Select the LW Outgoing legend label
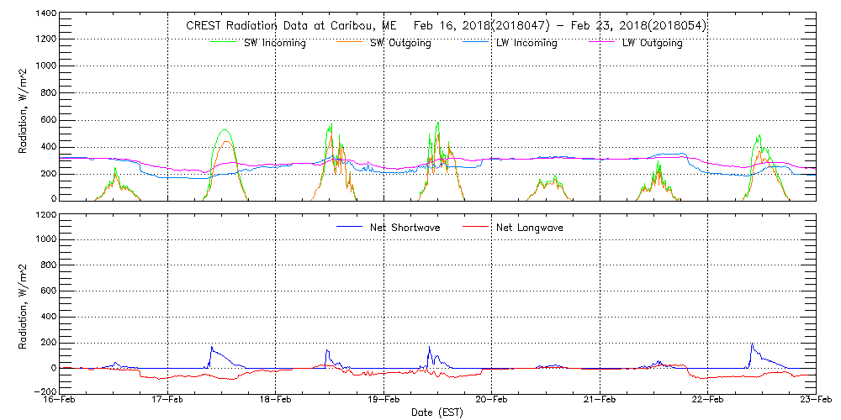841x420 pixels. (x=652, y=44)
